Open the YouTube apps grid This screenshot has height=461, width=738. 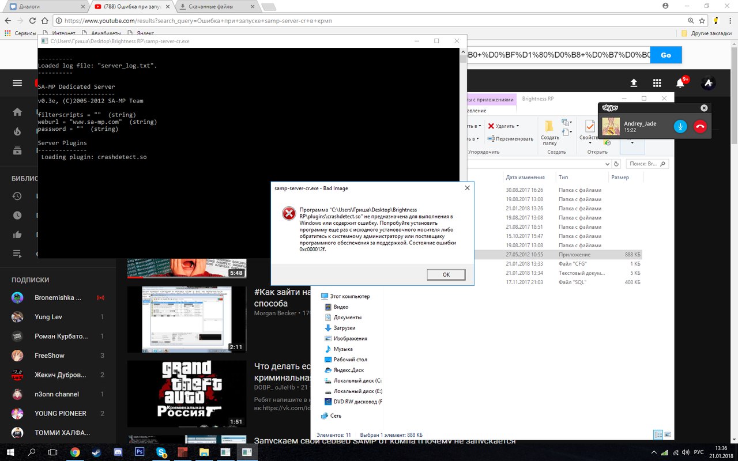(657, 83)
